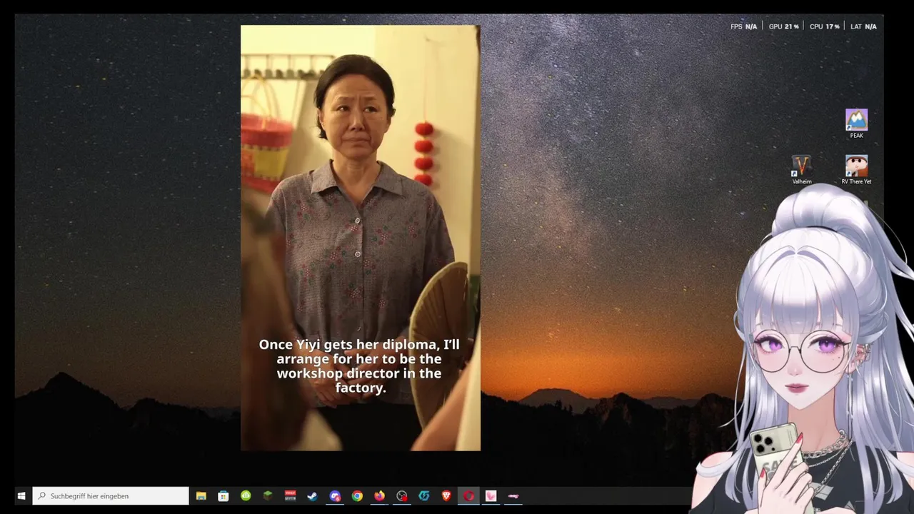Launch Microsoft Store from the taskbar

coord(224,495)
